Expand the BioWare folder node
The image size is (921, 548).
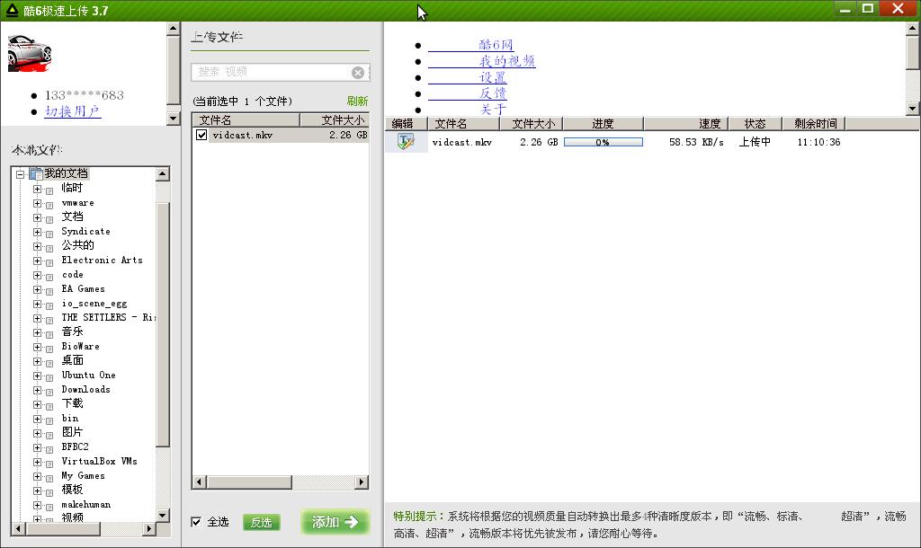[37, 347]
